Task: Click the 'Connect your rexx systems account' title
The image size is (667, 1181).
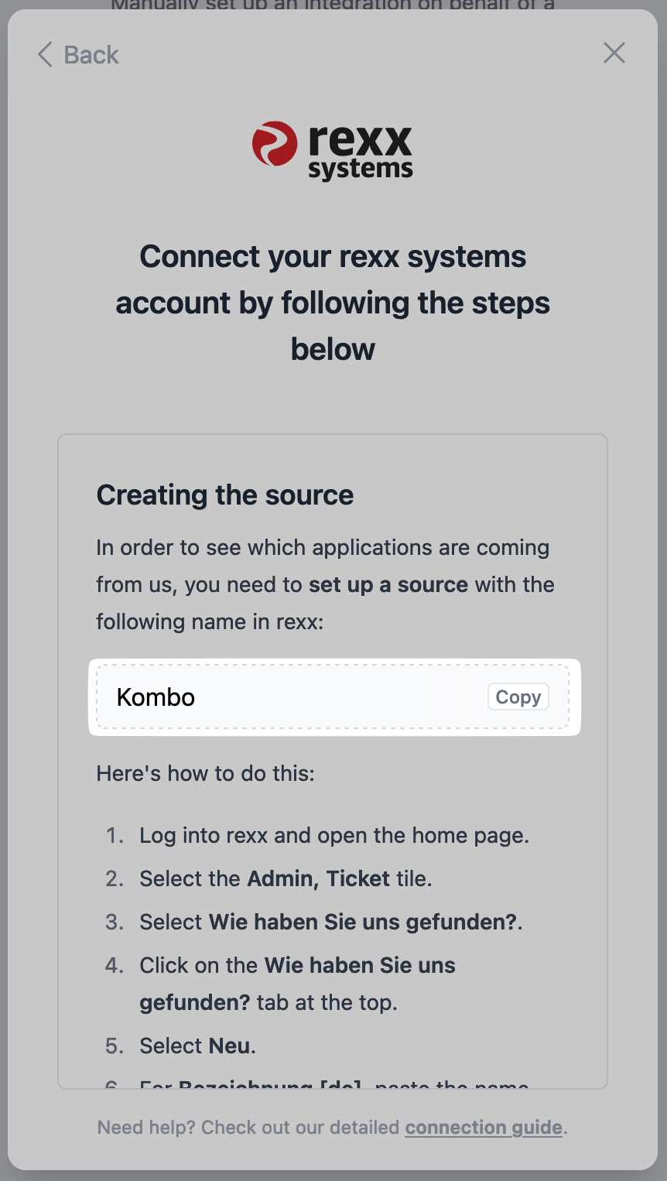Action: pos(333,303)
